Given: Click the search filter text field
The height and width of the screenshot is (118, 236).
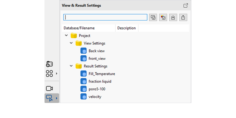Looking at the screenshot, I should tap(105, 17).
